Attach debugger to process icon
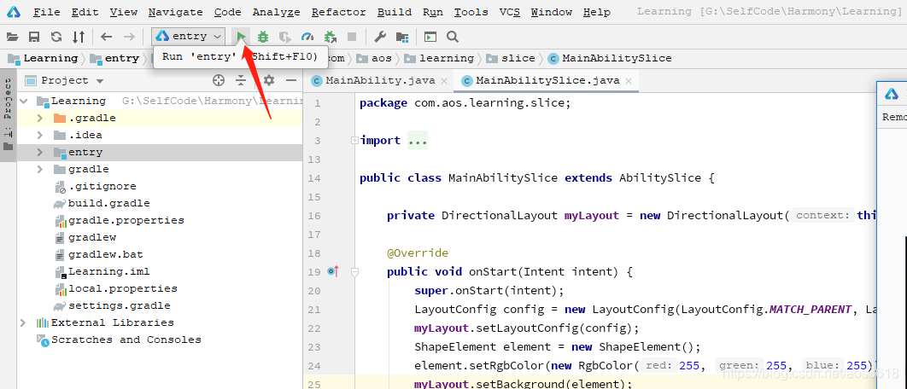The height and width of the screenshot is (389, 907). 331,37
